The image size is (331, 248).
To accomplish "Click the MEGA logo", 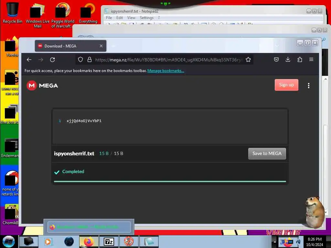I will (x=42, y=85).
